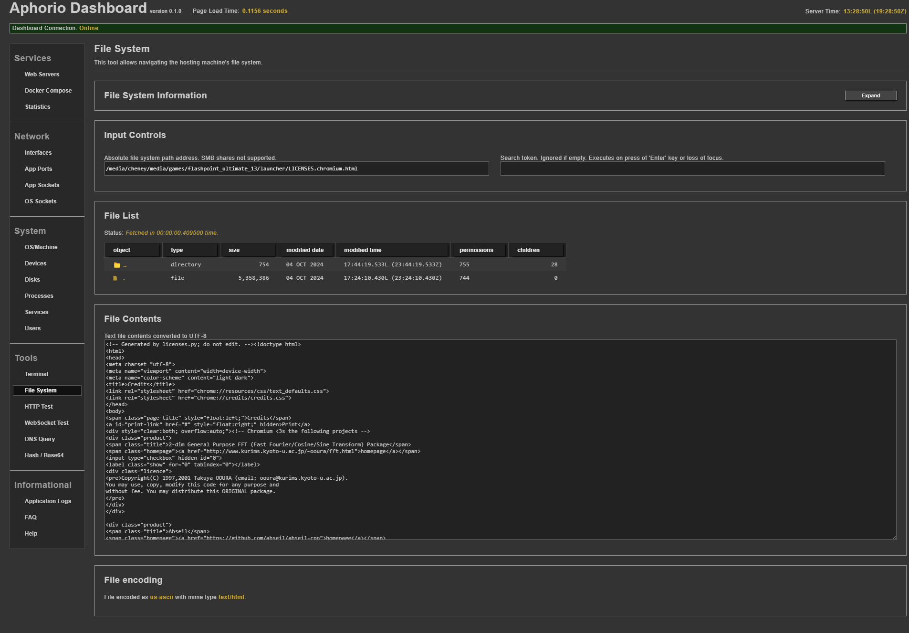The image size is (909, 633).
Task: Open the DNS Query tool
Action: point(40,439)
